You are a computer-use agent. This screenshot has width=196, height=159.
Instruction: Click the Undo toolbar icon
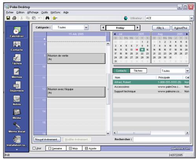pos(40,18)
